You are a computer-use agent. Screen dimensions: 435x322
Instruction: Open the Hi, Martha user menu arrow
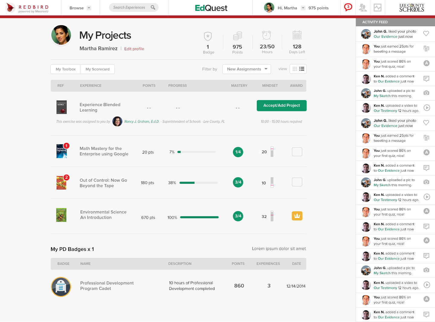point(303,8)
